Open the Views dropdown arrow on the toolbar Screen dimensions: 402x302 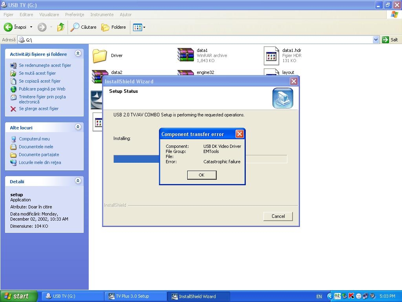pos(144,27)
